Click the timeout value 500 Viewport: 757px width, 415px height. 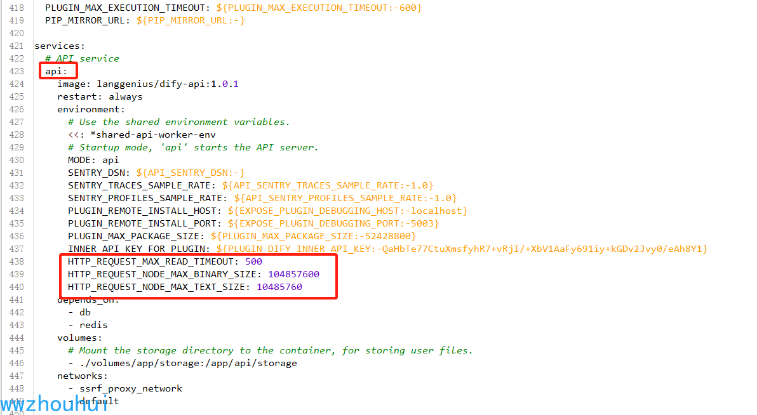(254, 261)
